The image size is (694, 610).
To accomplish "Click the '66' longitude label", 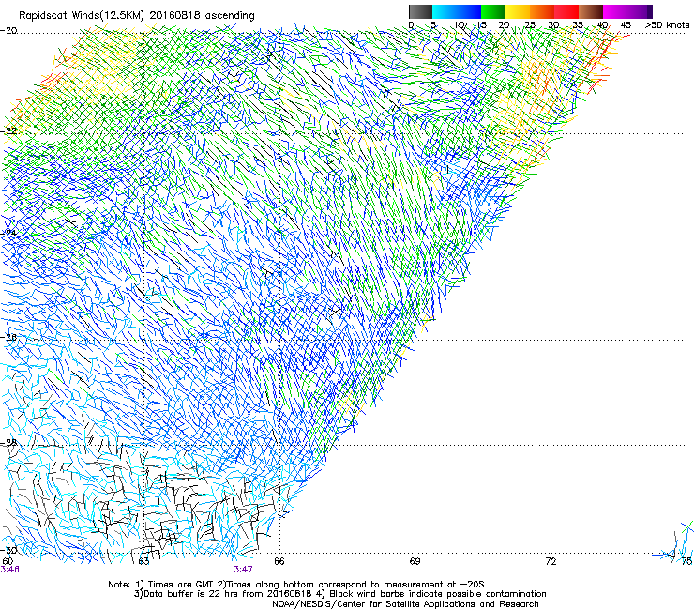I will click(279, 561).
